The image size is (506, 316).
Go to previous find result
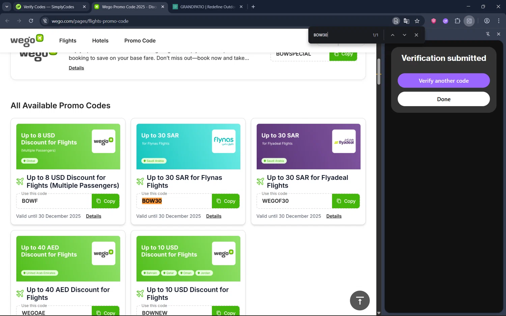pos(393,35)
